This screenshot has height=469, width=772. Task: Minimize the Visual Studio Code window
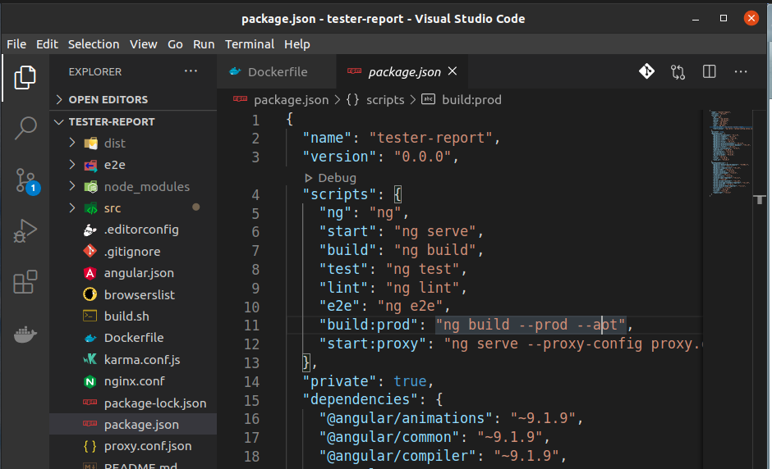pyautogui.click(x=695, y=19)
